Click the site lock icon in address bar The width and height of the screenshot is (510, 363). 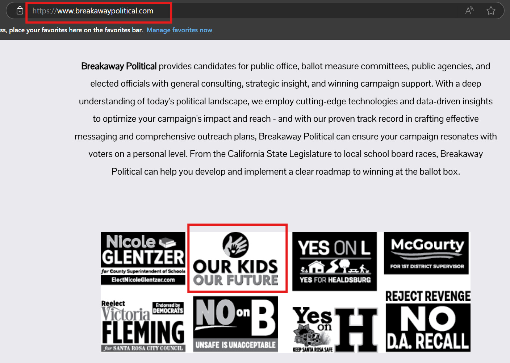point(20,11)
